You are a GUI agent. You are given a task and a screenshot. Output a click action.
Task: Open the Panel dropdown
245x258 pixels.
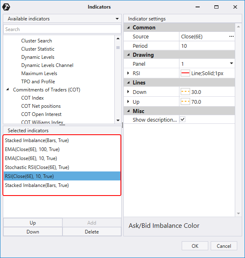[231, 64]
